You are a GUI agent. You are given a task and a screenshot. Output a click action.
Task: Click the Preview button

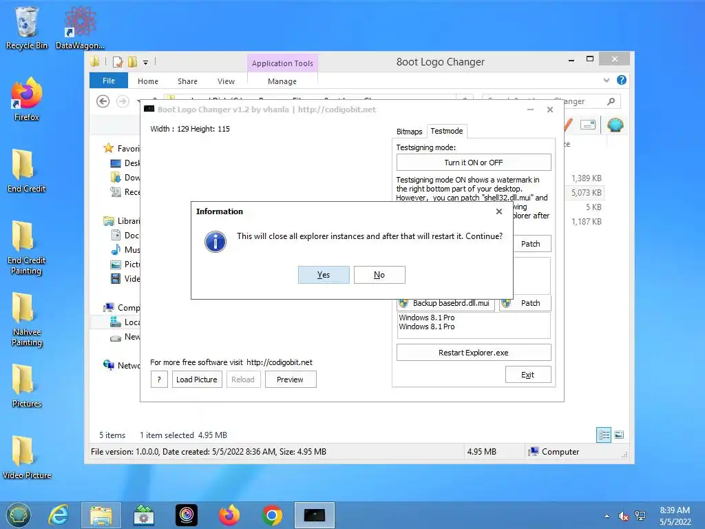tap(291, 380)
